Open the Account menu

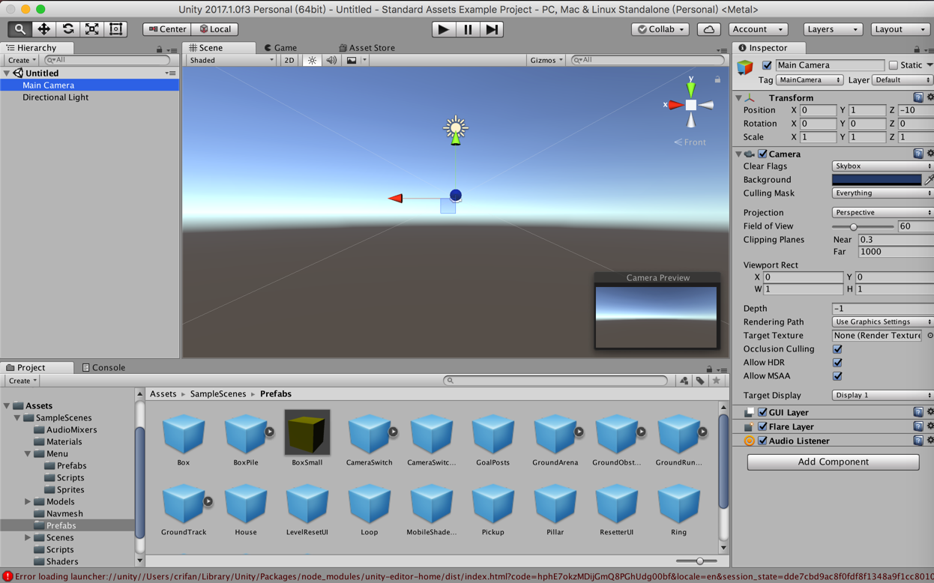point(758,29)
